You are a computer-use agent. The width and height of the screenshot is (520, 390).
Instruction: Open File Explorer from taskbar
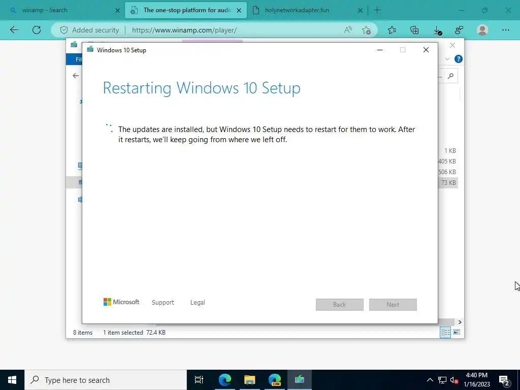249,380
